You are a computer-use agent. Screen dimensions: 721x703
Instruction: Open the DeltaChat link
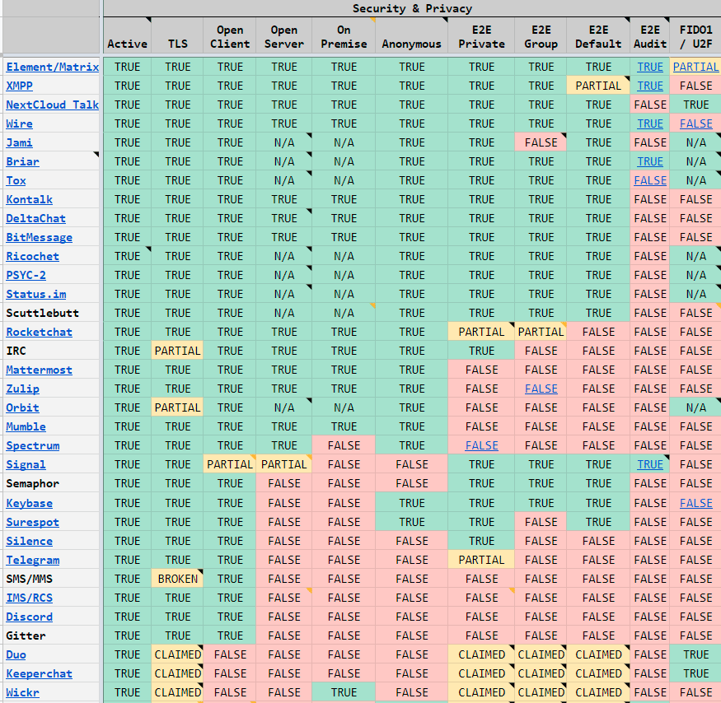point(35,218)
